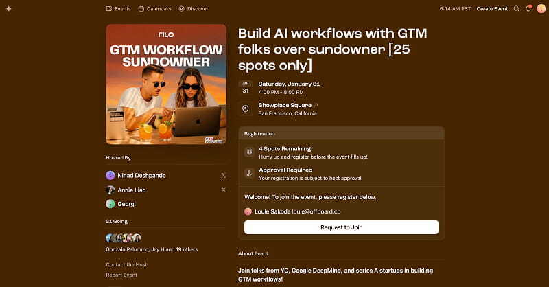Open the Gonzalo Palummo and others guest list

coord(152,249)
